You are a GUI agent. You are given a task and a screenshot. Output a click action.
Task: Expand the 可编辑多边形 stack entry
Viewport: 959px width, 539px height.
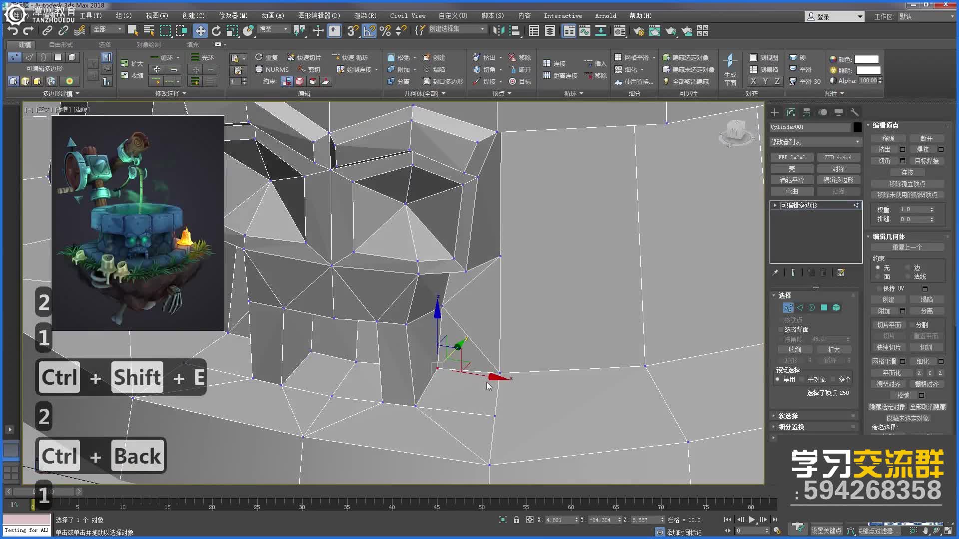[775, 205]
